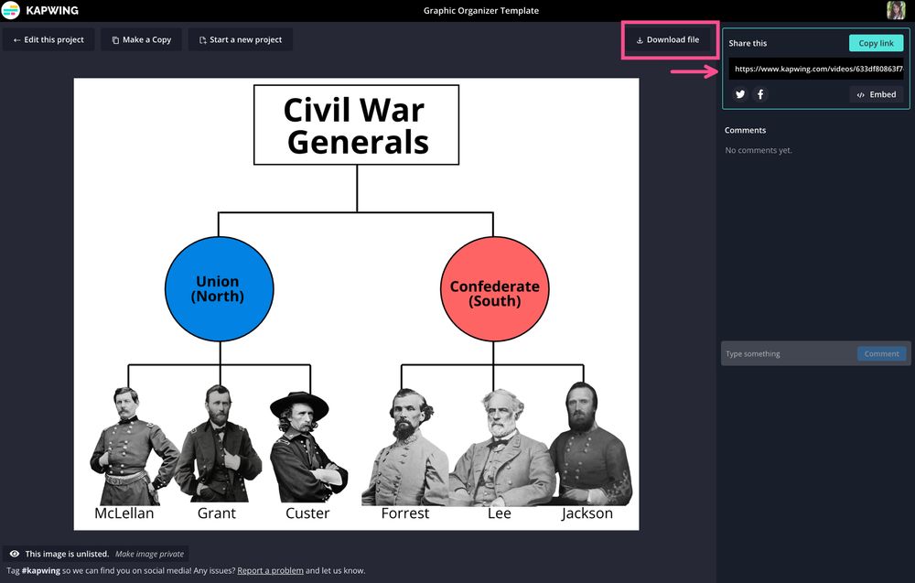Viewport: 915px width, 583px height.
Task: Open Edit this project
Action: tap(48, 39)
